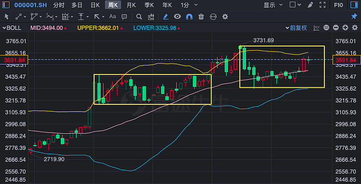The image size is (361, 184).
Task: Toggle drawings visibility eye icon
Action: coord(177,17)
